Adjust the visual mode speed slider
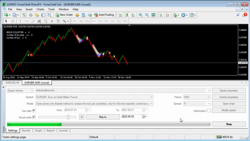Image resolution: width=250 pixels, height=141 pixels. [x=68, y=117]
